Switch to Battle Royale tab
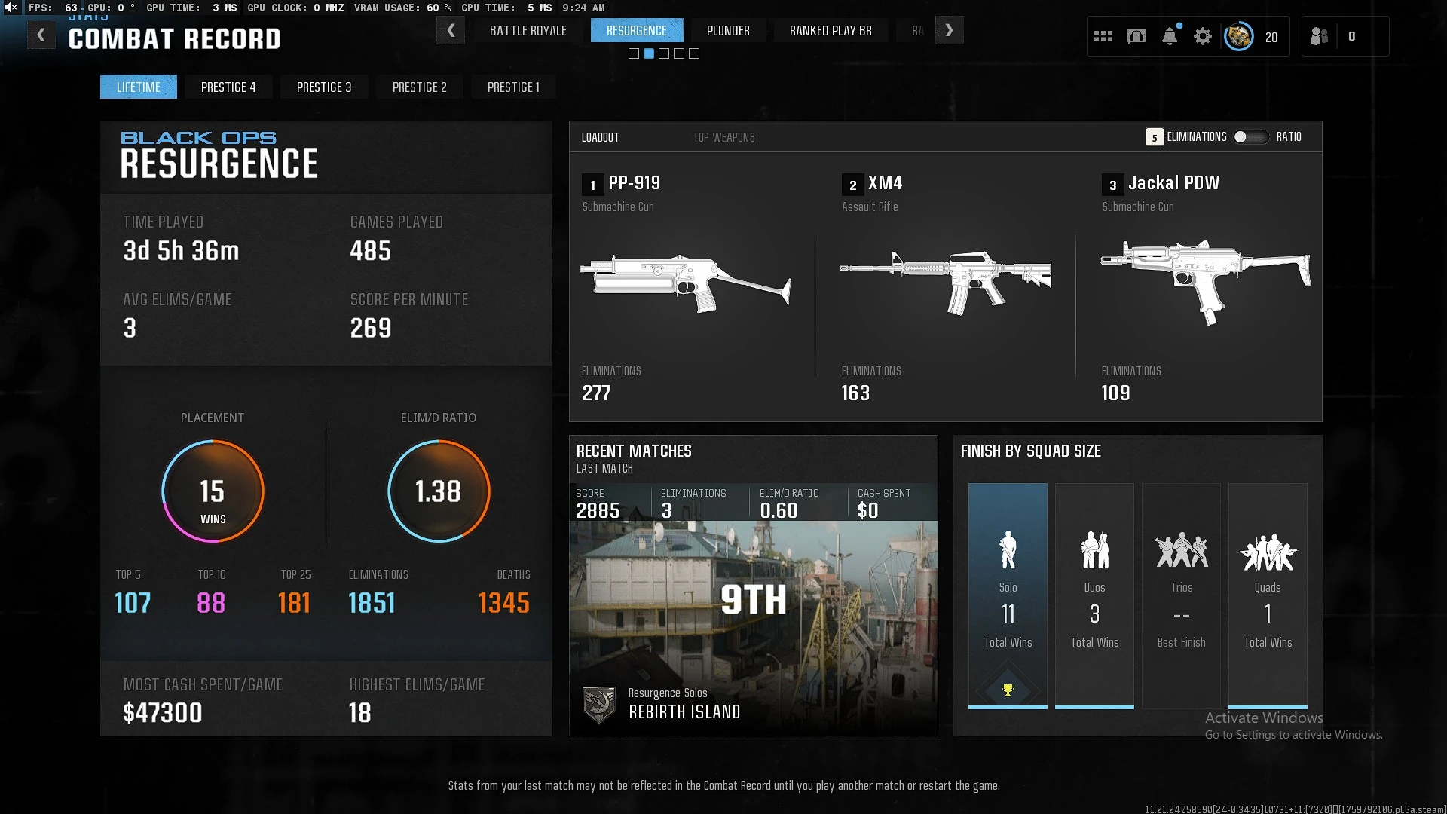The image size is (1447, 814). click(x=528, y=31)
